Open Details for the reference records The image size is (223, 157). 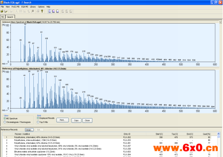click(29, 130)
